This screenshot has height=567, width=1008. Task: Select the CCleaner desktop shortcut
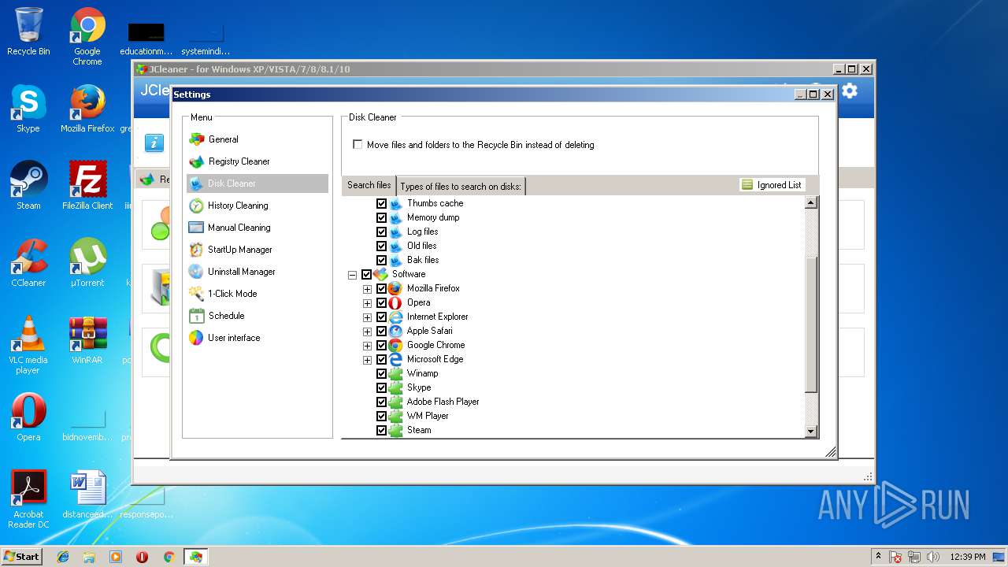[28, 263]
